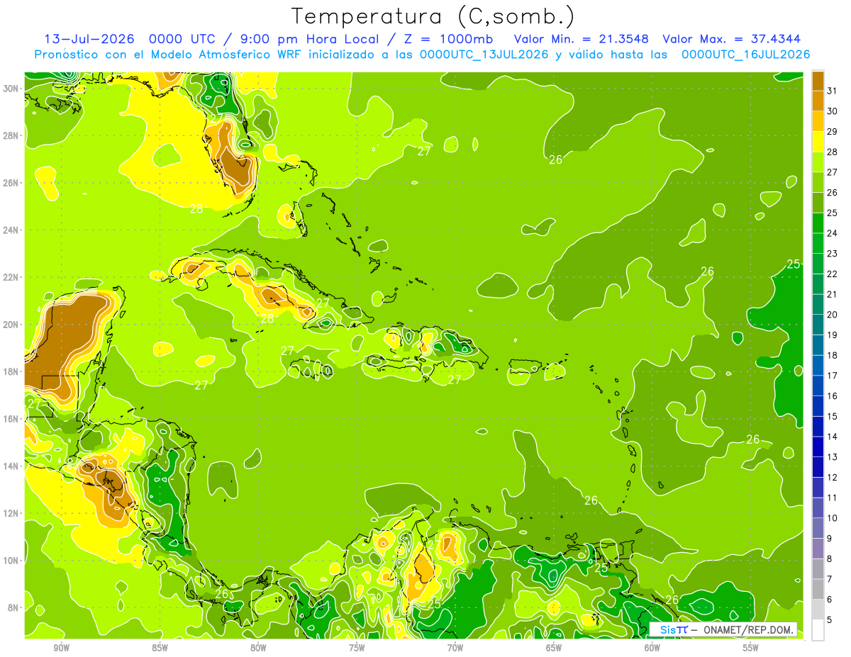
Task: Click the 80W longitude axis label
Action: click(x=258, y=648)
